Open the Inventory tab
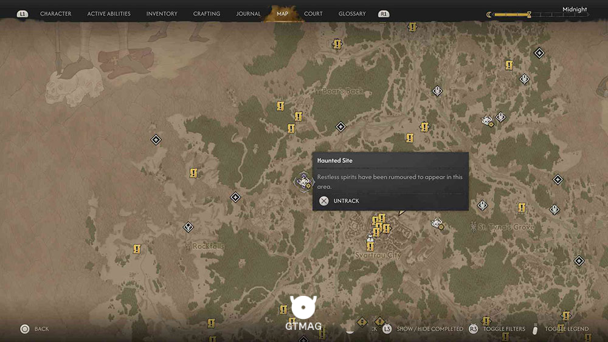608x342 pixels. click(162, 13)
